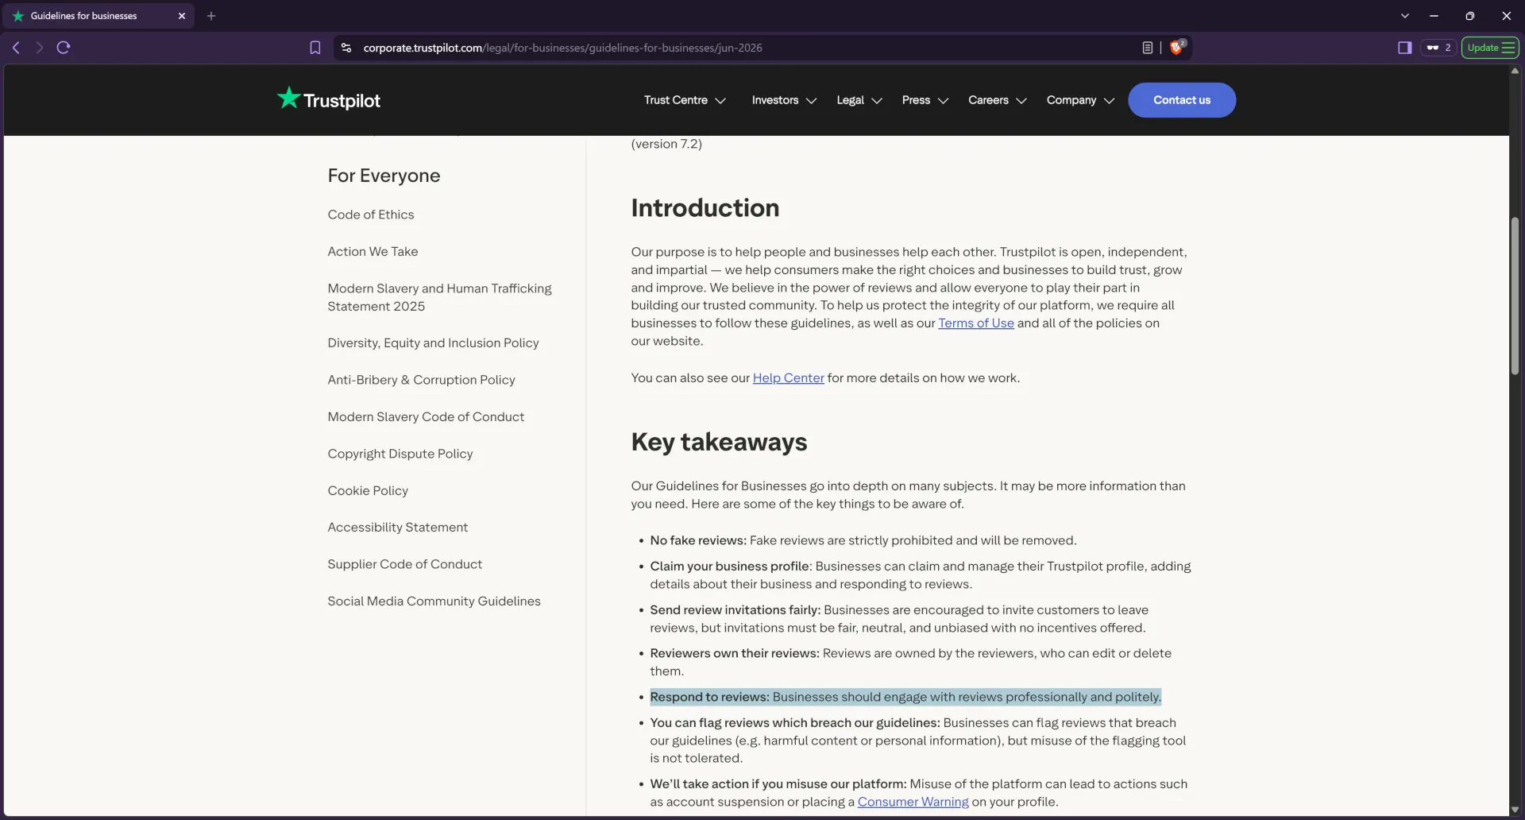Click the (version 7.2) text
The height and width of the screenshot is (820, 1525).
(x=666, y=144)
